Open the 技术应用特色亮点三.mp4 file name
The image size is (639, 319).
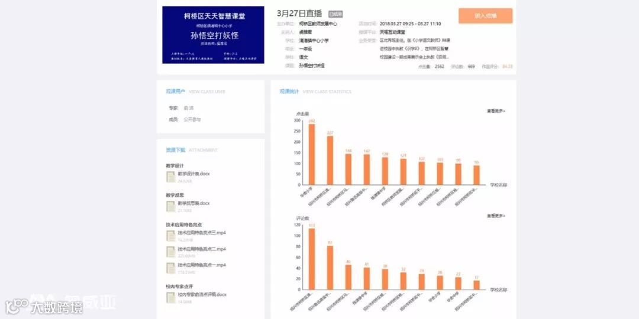[x=202, y=233]
